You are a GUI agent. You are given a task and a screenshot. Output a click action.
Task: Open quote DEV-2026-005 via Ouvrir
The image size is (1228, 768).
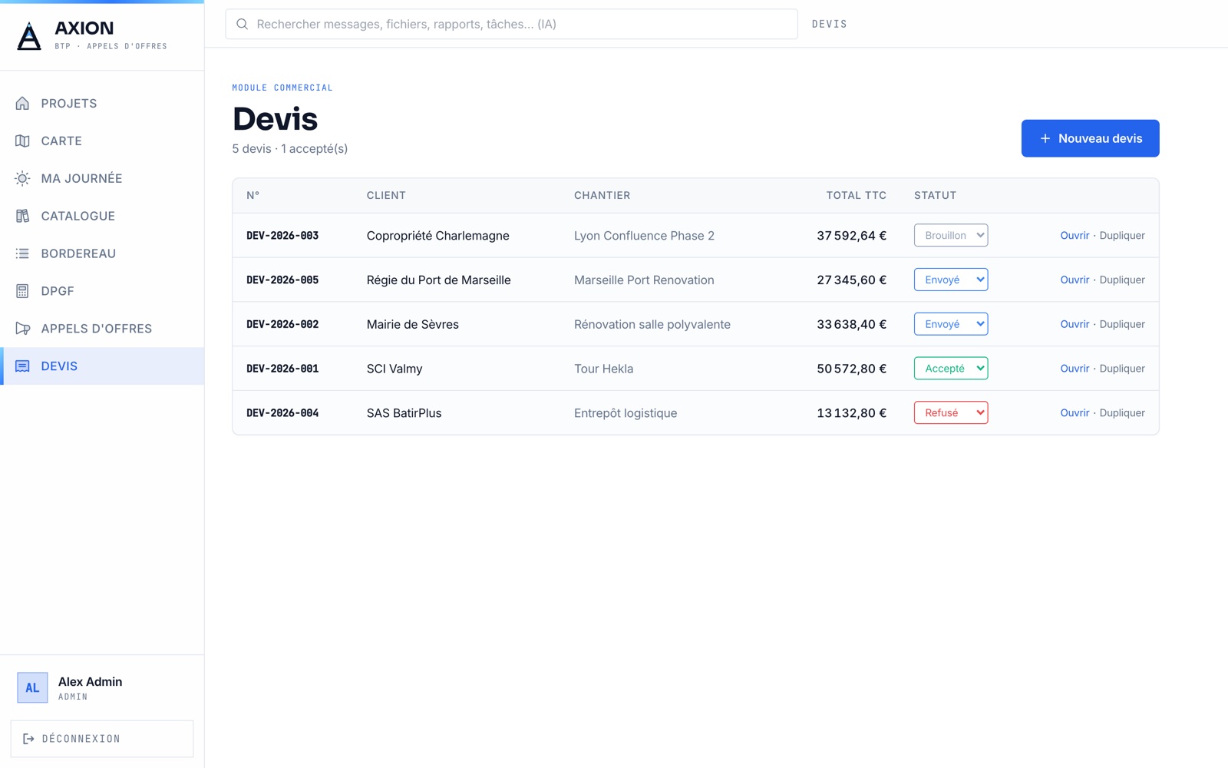pyautogui.click(x=1074, y=280)
